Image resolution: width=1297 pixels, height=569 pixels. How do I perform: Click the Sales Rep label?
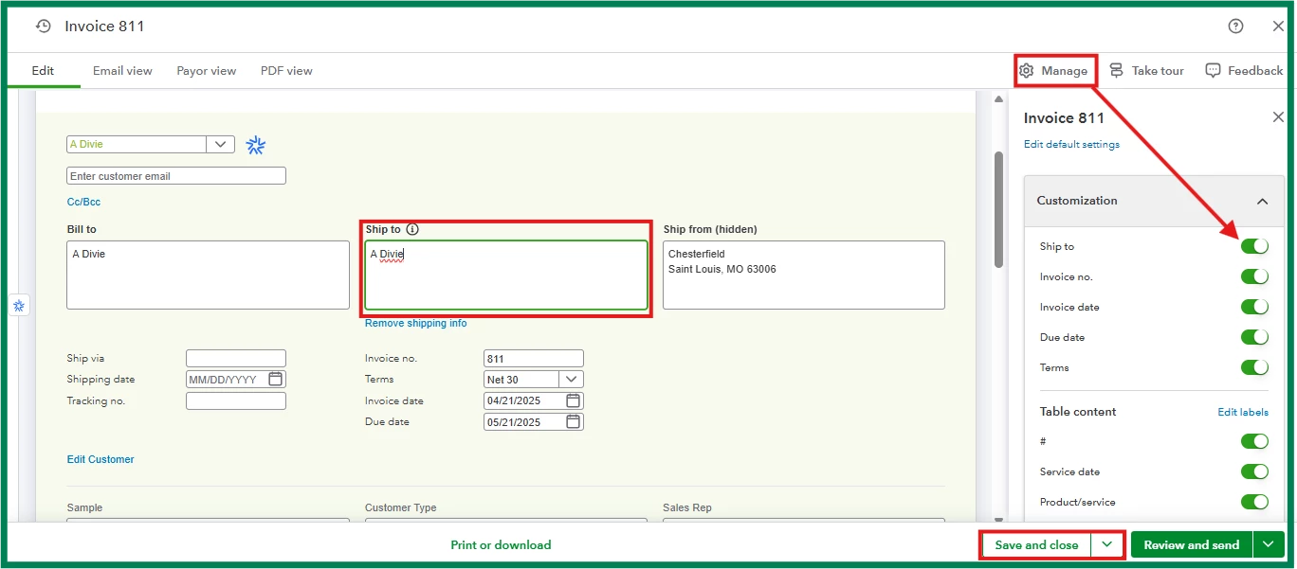pos(687,507)
